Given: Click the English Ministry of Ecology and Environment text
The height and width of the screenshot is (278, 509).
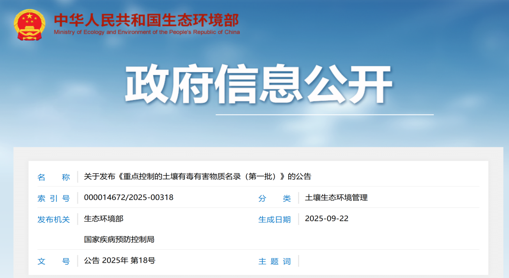Looking at the screenshot, I should [x=147, y=32].
